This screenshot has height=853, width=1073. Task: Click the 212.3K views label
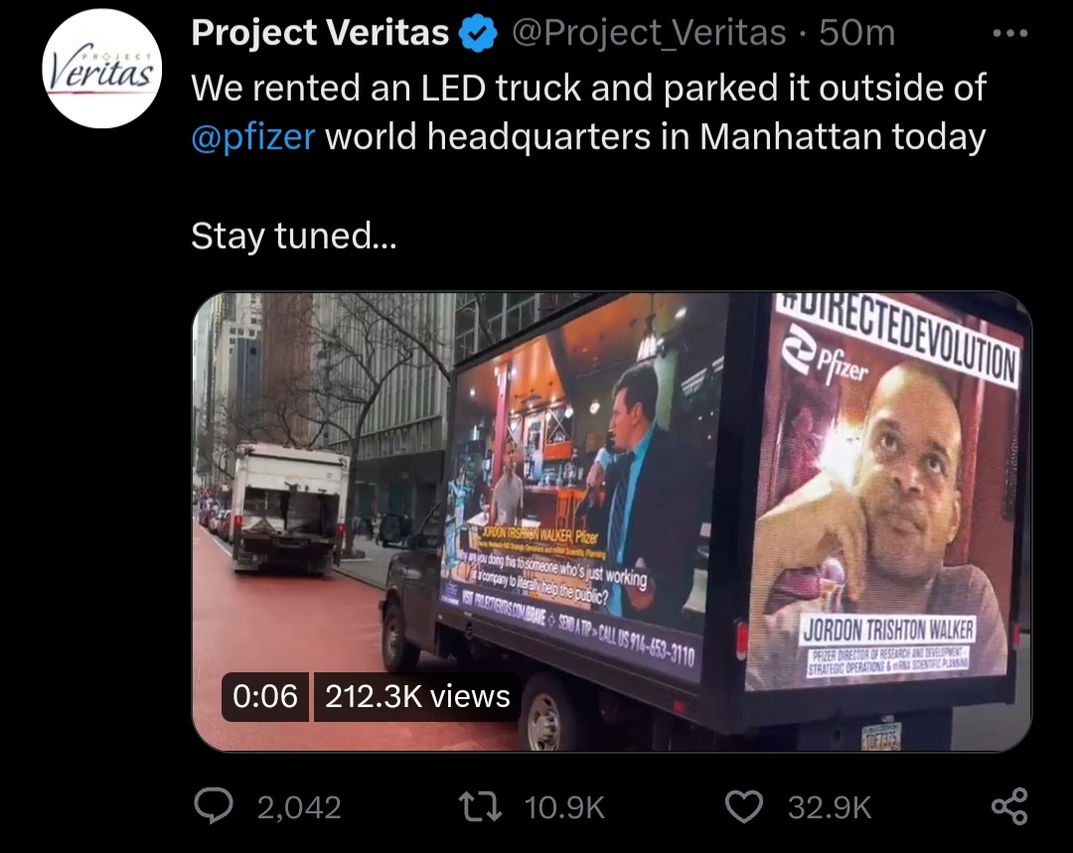click(x=417, y=696)
